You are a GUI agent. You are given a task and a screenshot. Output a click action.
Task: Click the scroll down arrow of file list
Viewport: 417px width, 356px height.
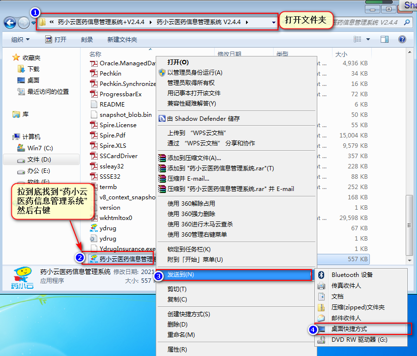[x=410, y=261]
